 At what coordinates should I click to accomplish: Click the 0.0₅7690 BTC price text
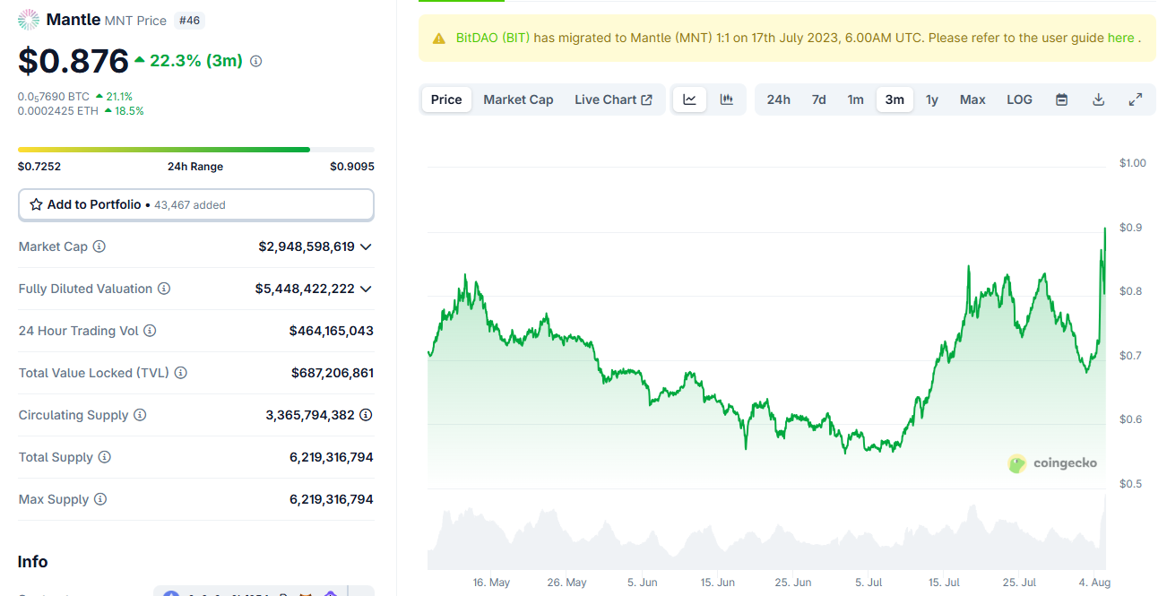coord(54,96)
